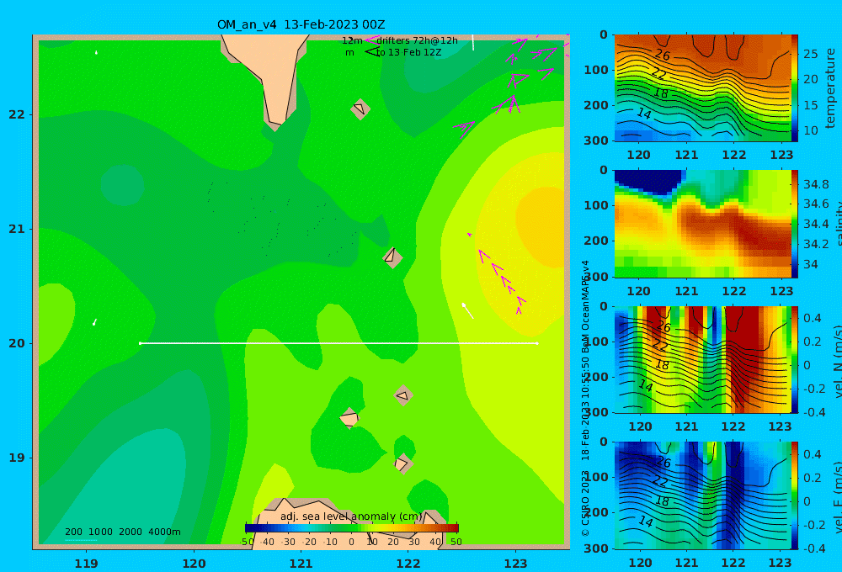Click the magenta drifter arrow legend icon
Viewport: 842px width, 572px height.
371,40
